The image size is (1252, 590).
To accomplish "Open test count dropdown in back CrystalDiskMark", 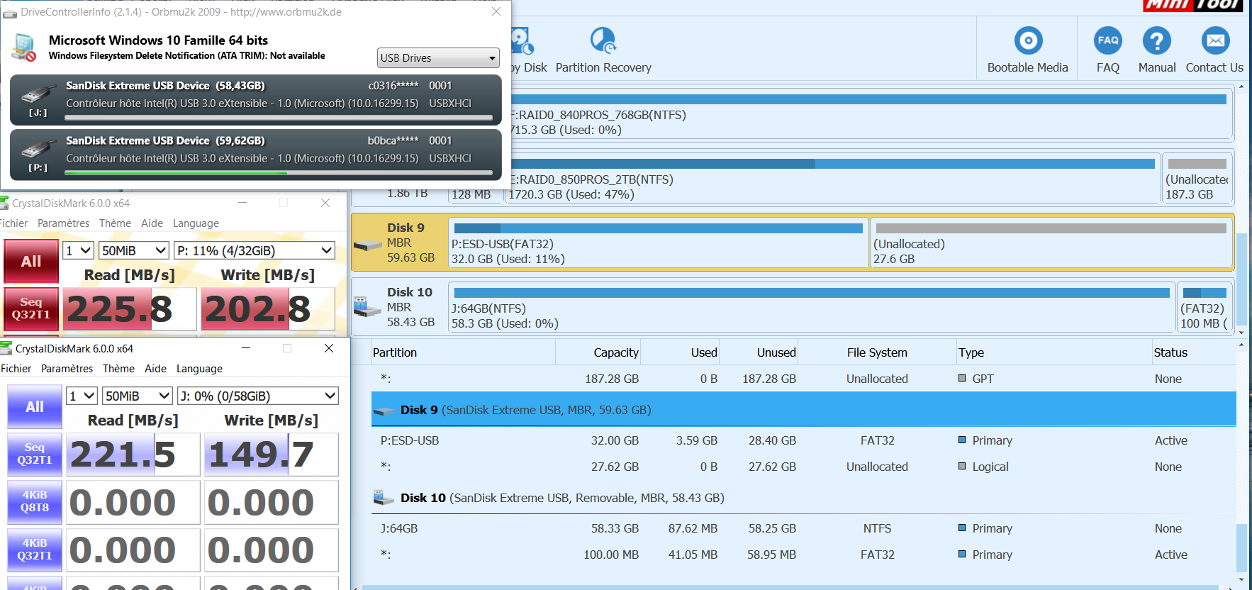I will [x=79, y=250].
